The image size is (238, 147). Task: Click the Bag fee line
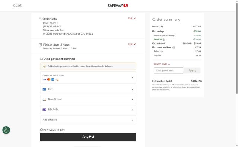coord(177,55)
